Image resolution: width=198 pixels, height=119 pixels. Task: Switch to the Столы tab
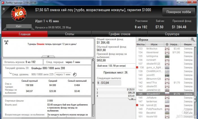(x=70, y=34)
